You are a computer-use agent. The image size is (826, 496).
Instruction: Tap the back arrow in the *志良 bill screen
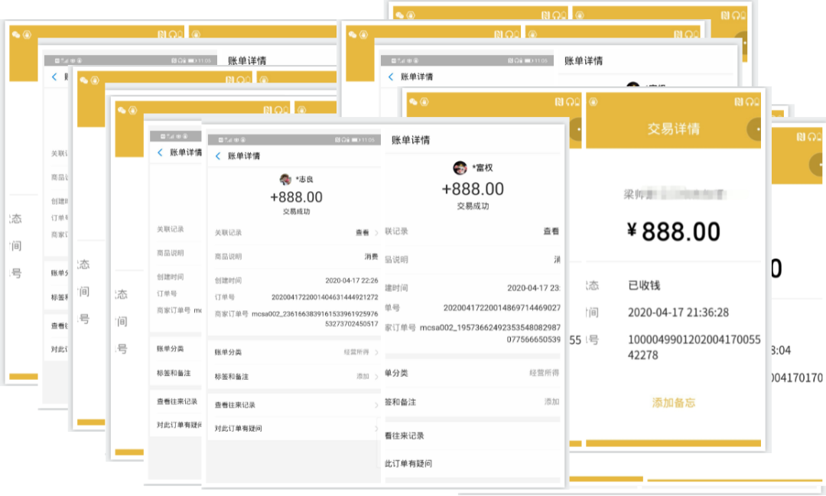click(218, 156)
